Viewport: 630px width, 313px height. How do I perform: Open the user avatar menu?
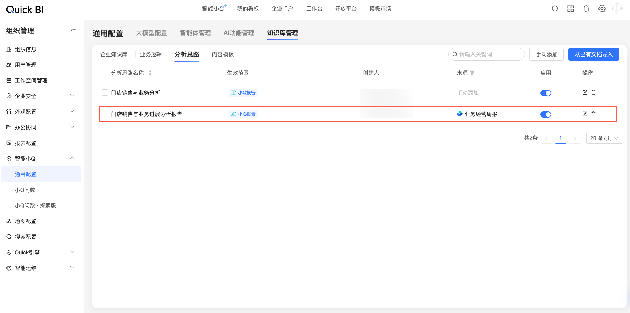coord(617,9)
